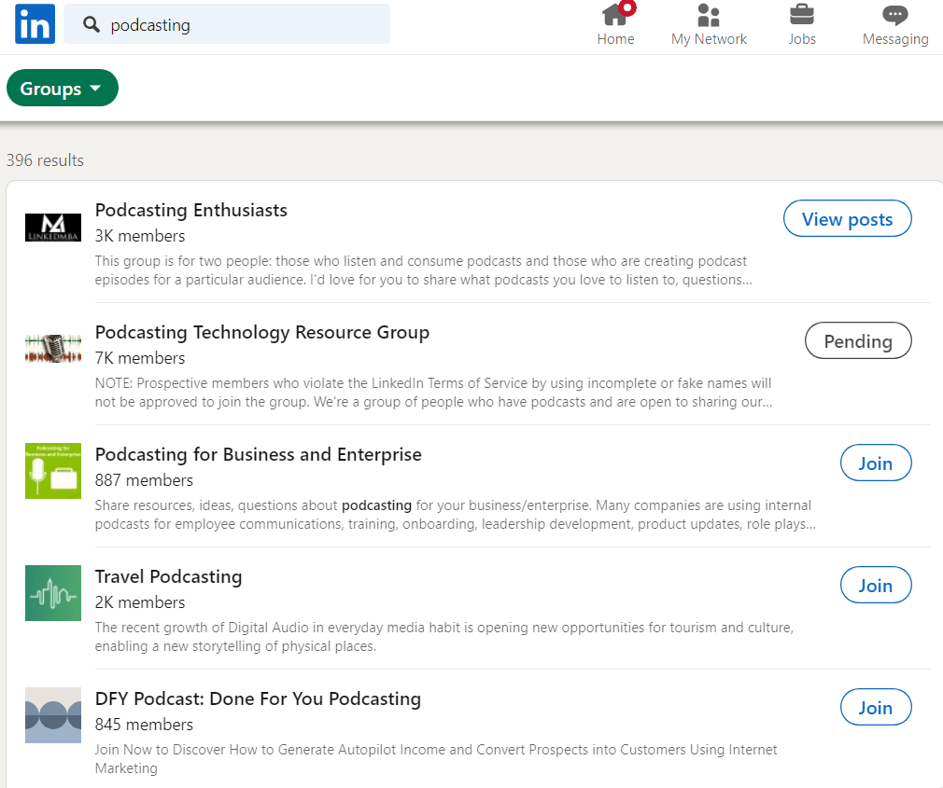Open the Messaging speech bubble icon
The image size is (943, 788).
(x=894, y=16)
